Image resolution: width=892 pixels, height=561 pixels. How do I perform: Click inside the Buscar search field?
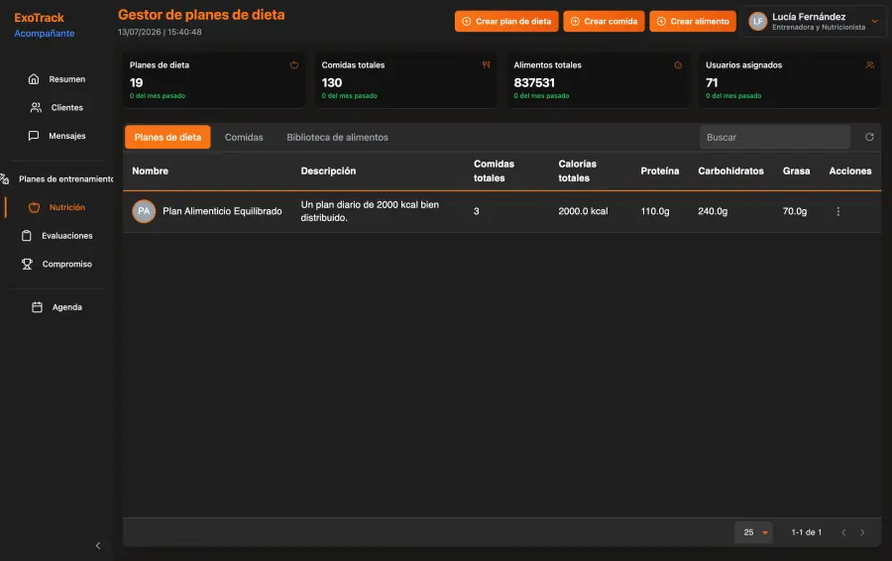pyautogui.click(x=774, y=137)
